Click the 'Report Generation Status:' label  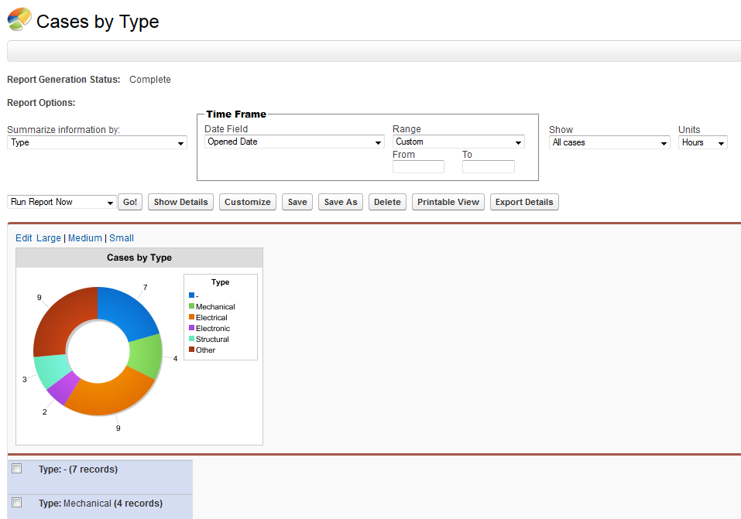pos(63,80)
